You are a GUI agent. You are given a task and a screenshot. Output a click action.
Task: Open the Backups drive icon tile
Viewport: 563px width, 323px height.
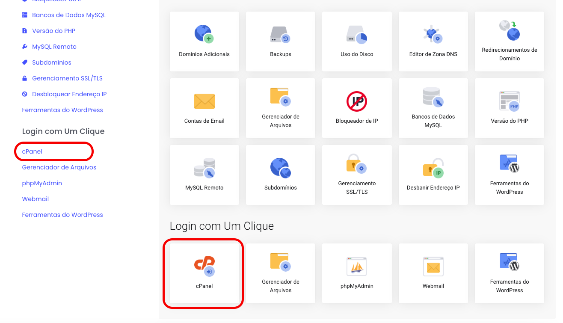280,41
